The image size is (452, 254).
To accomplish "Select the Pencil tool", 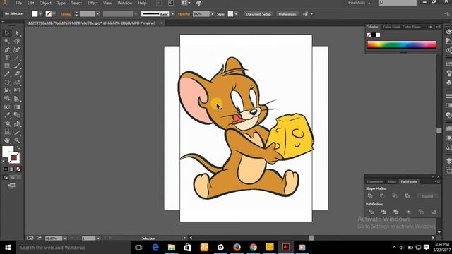I will coord(7,74).
